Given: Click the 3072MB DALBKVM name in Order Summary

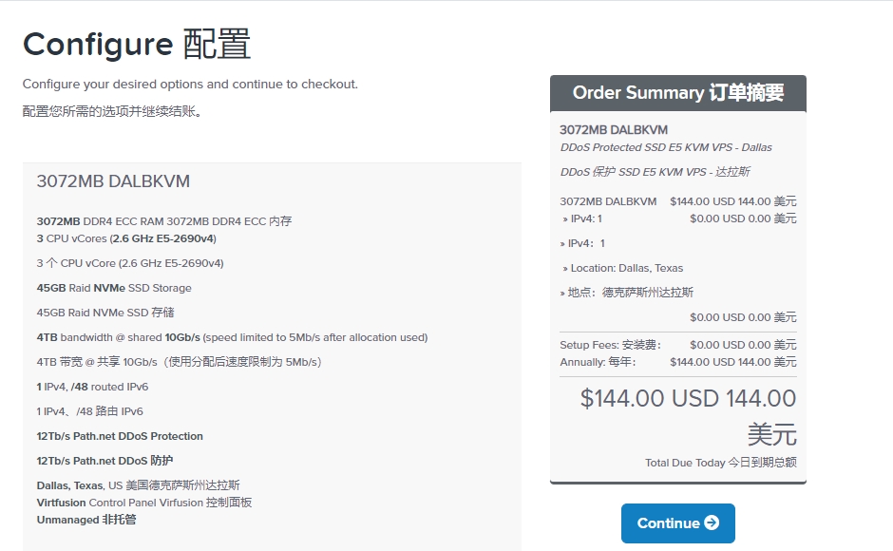Looking at the screenshot, I should [x=613, y=129].
